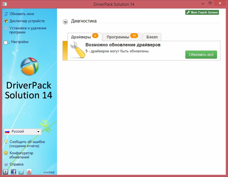
Task: Close the DriverPack Solution window
Action: (x=220, y=3)
